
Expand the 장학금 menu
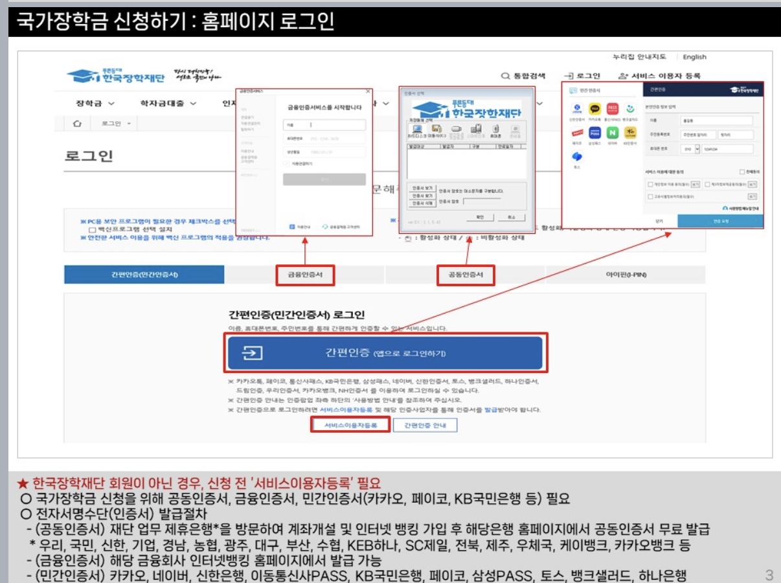pos(96,103)
